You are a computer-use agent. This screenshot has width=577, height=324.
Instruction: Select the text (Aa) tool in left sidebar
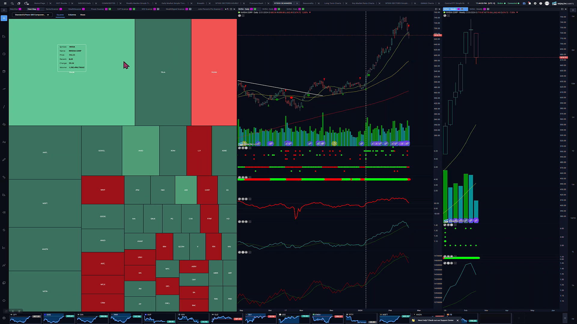point(4,142)
